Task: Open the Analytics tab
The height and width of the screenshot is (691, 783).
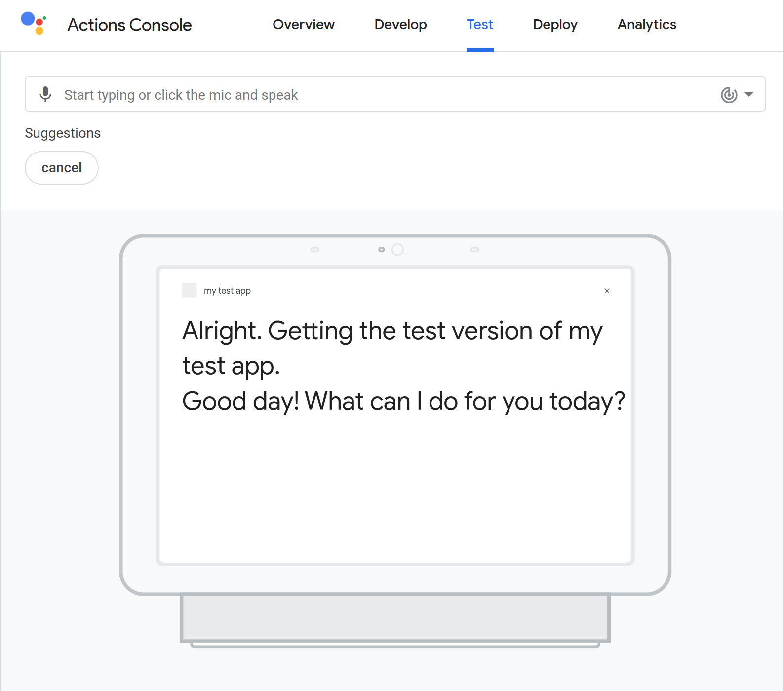Action: 647,25
